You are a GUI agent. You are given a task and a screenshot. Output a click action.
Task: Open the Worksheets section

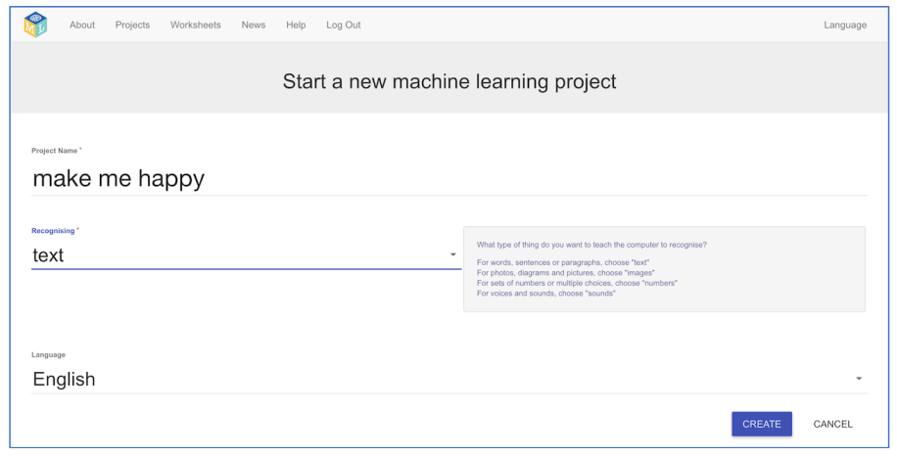click(196, 25)
